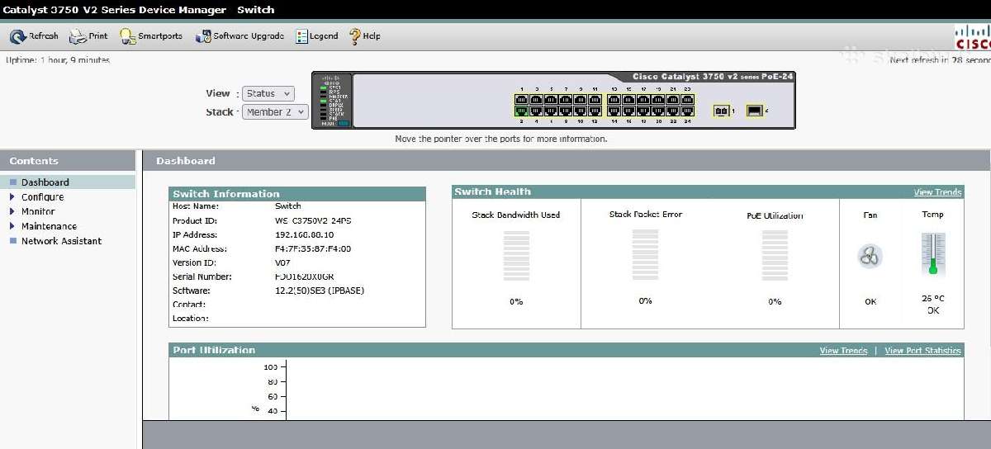This screenshot has width=991, height=449.
Task: Click the Stack Packet Error gauge
Action: pyautogui.click(x=645, y=255)
